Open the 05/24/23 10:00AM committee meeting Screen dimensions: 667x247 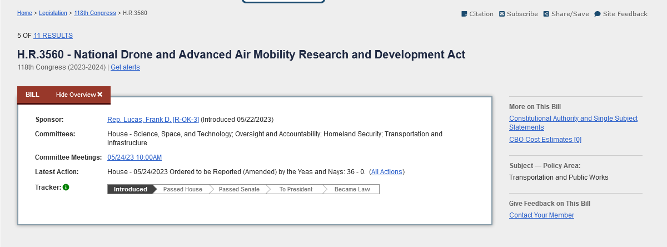(x=135, y=157)
